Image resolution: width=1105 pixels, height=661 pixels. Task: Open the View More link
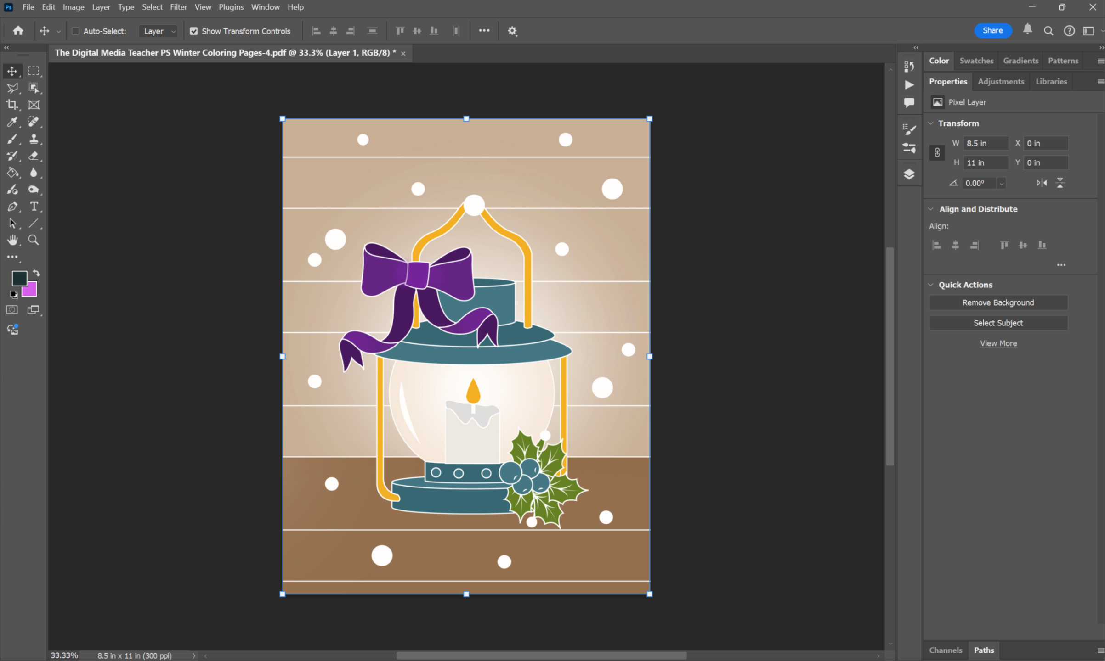pos(998,343)
